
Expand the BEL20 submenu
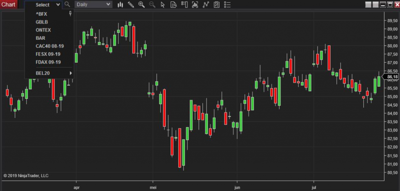point(49,73)
